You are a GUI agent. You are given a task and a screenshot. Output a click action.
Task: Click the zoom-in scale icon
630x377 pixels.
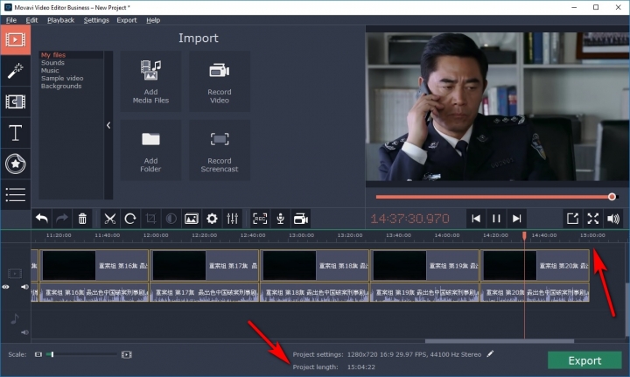click(127, 354)
